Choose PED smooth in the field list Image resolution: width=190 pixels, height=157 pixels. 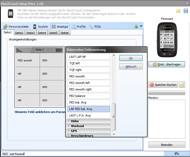click(x=89, y=76)
